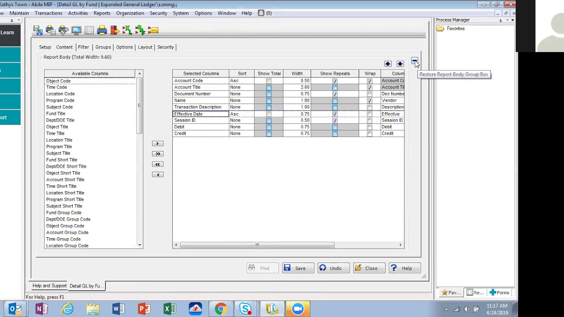
Task: Export report to Excel XL icon
Action: (x=128, y=30)
